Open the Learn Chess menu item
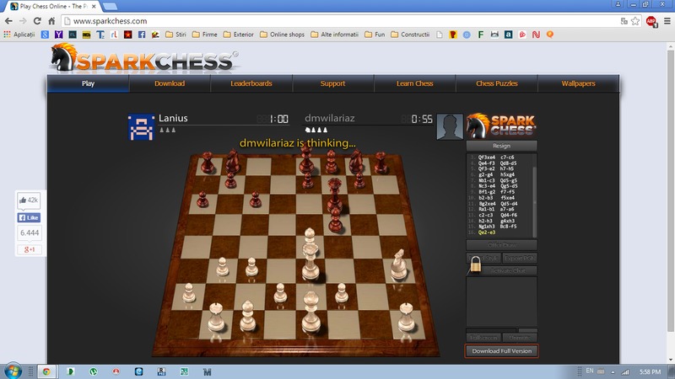This screenshot has height=379, width=675. coord(414,83)
